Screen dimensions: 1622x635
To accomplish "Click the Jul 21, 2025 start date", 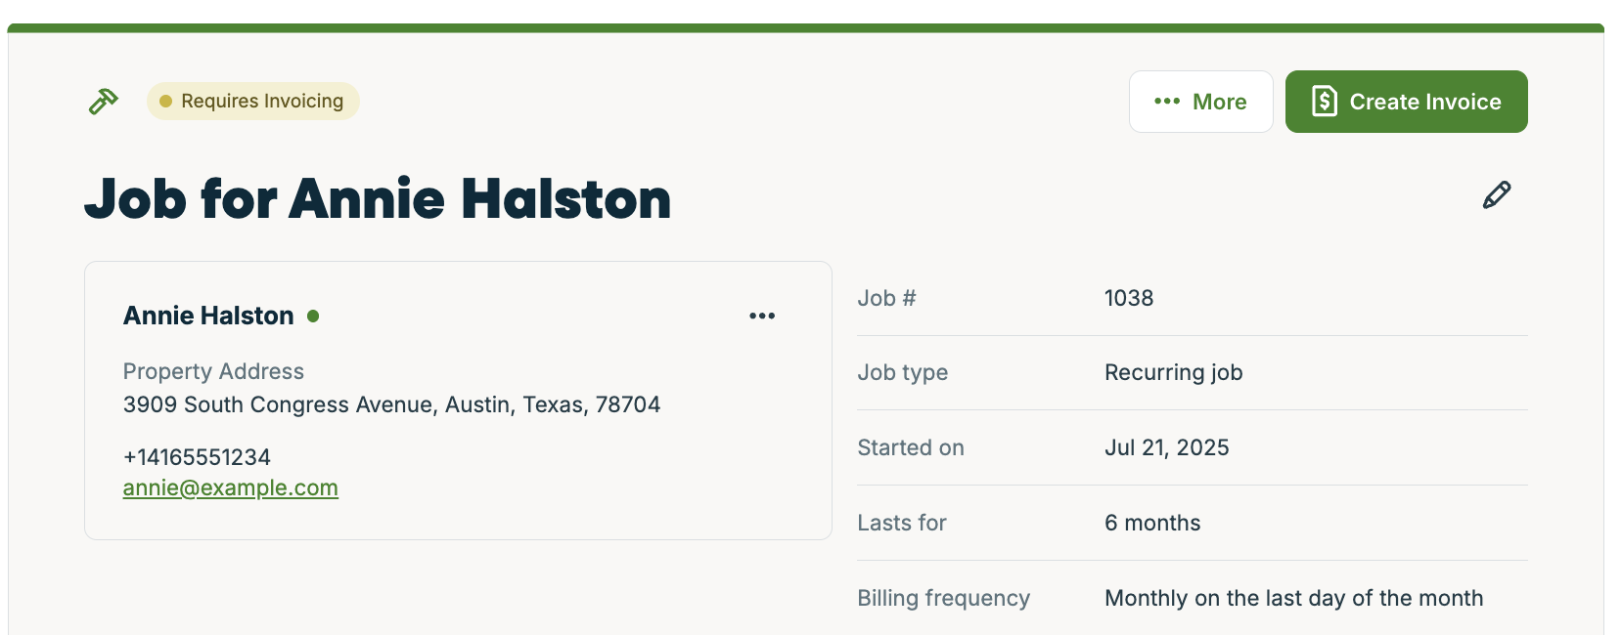I will click(1166, 447).
